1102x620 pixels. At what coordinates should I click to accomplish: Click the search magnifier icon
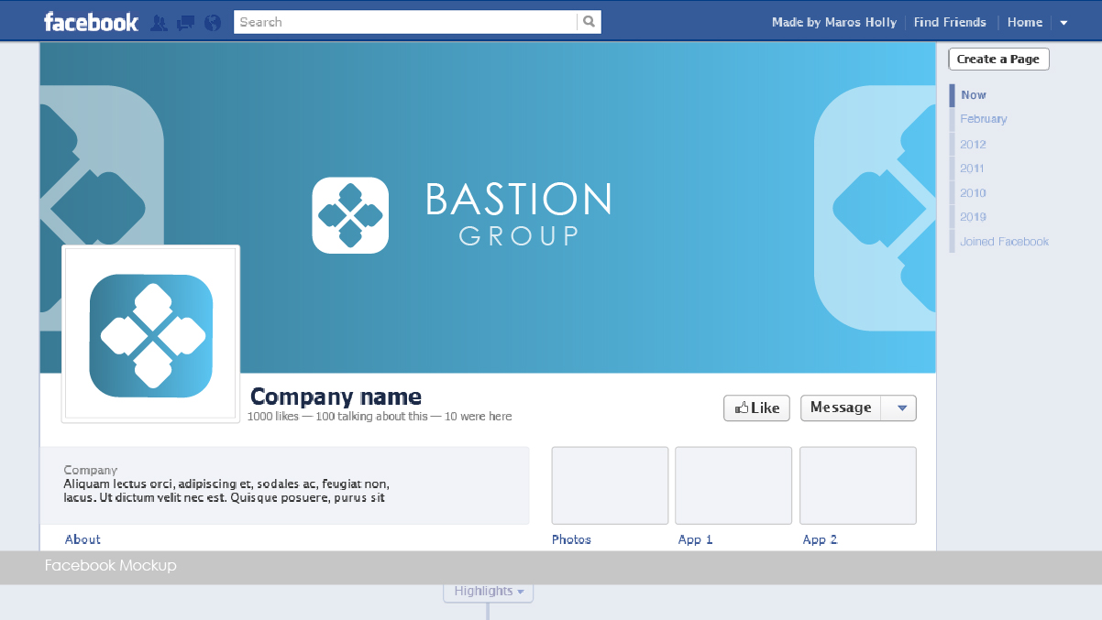(590, 22)
